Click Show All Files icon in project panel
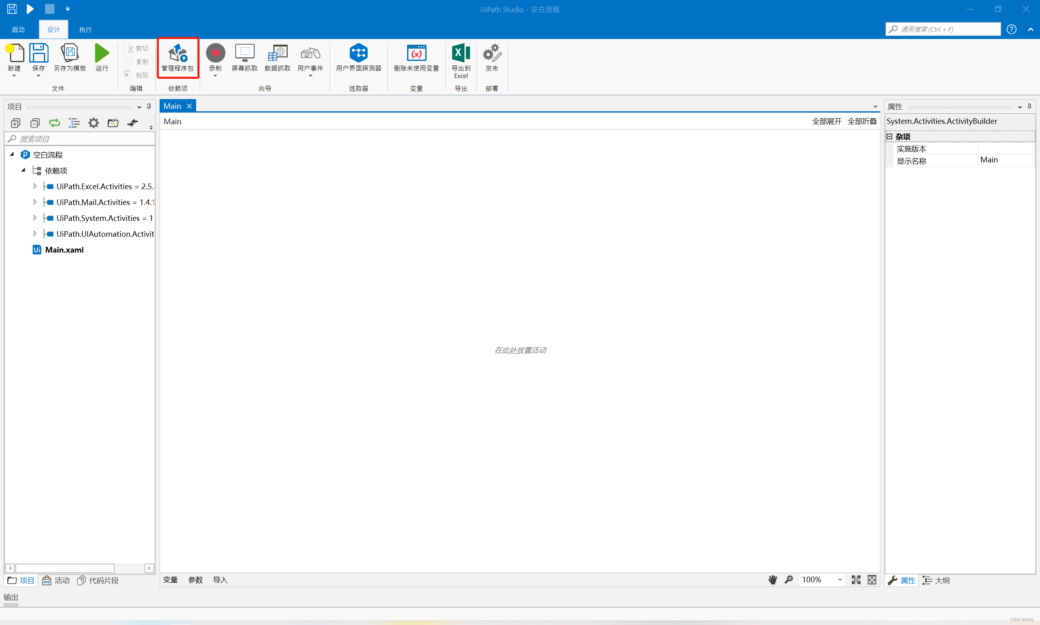The image size is (1040, 625). pyautogui.click(x=74, y=123)
